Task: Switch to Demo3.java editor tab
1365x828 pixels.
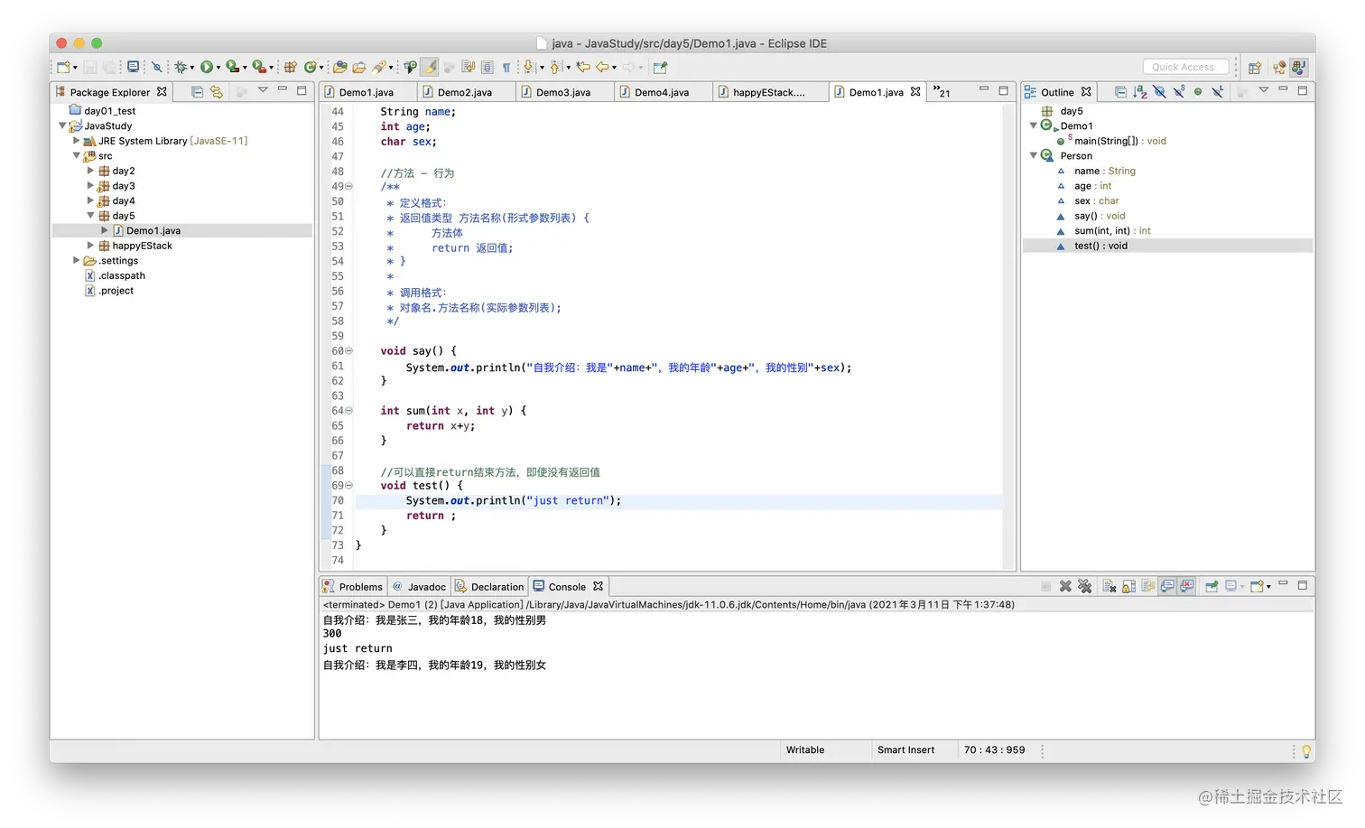Action: 563,92
